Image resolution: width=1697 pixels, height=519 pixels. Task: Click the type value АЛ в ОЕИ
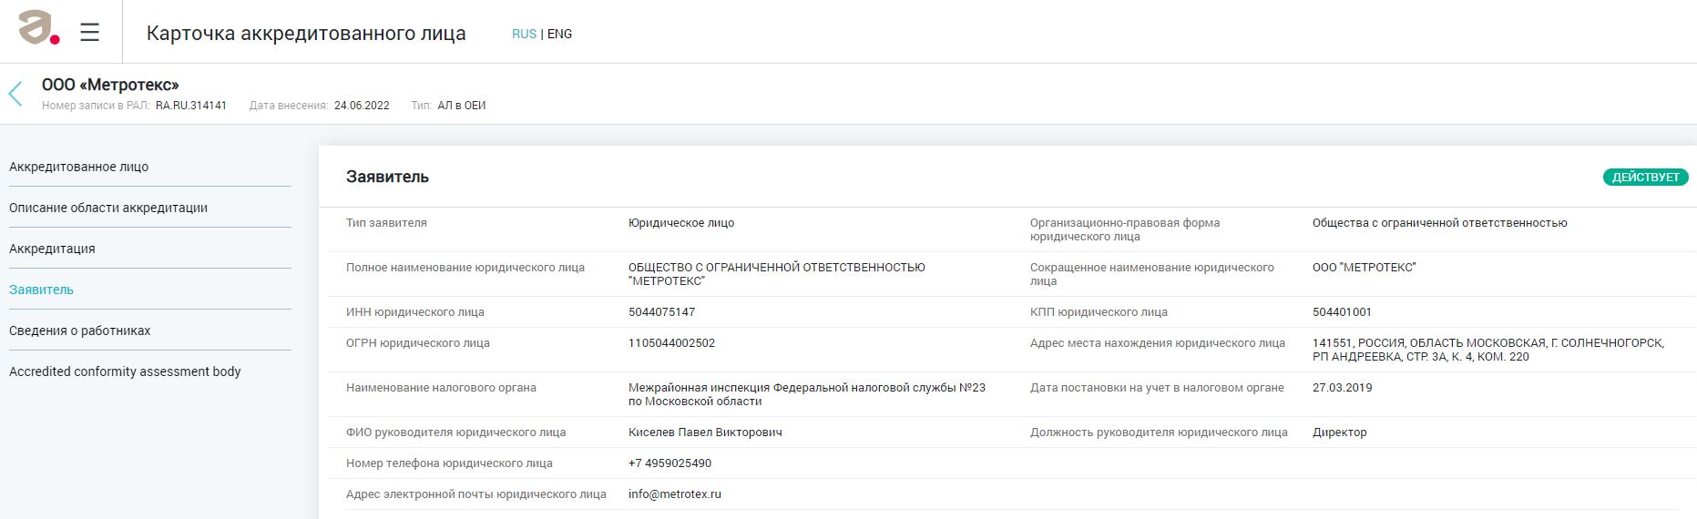[462, 106]
